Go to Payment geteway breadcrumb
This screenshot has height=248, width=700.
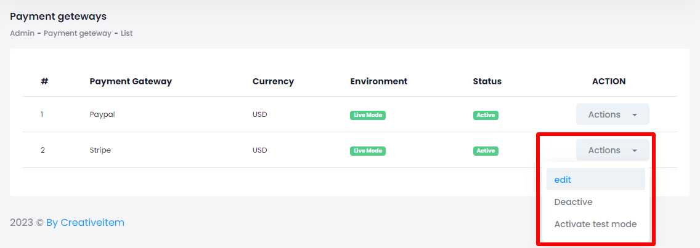pos(78,33)
